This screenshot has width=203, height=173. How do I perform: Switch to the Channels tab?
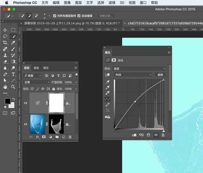(x=36, y=68)
